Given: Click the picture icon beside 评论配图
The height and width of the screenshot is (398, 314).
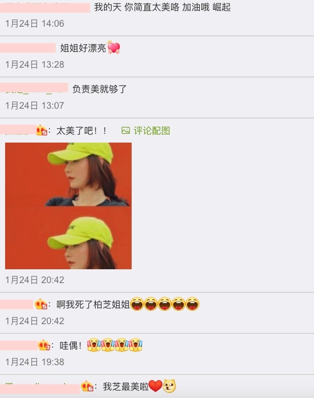Looking at the screenshot, I should (125, 131).
